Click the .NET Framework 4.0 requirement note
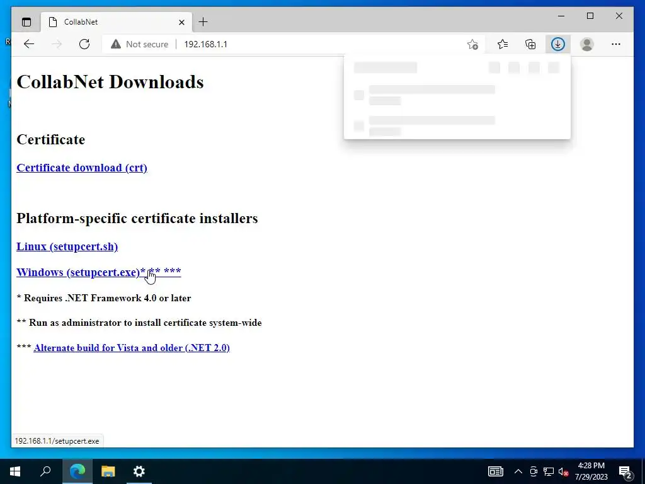645x484 pixels. click(104, 298)
